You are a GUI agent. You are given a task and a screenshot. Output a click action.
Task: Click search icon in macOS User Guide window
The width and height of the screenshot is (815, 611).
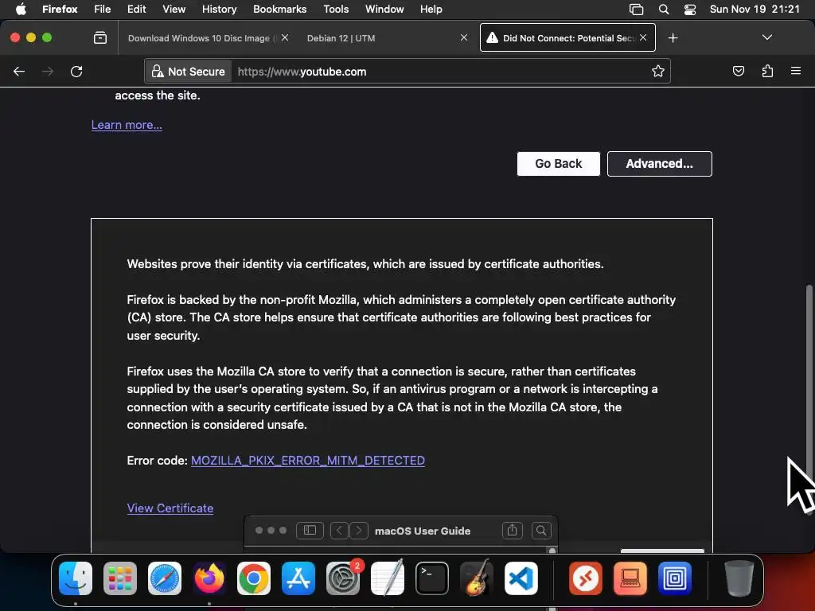pos(541,530)
